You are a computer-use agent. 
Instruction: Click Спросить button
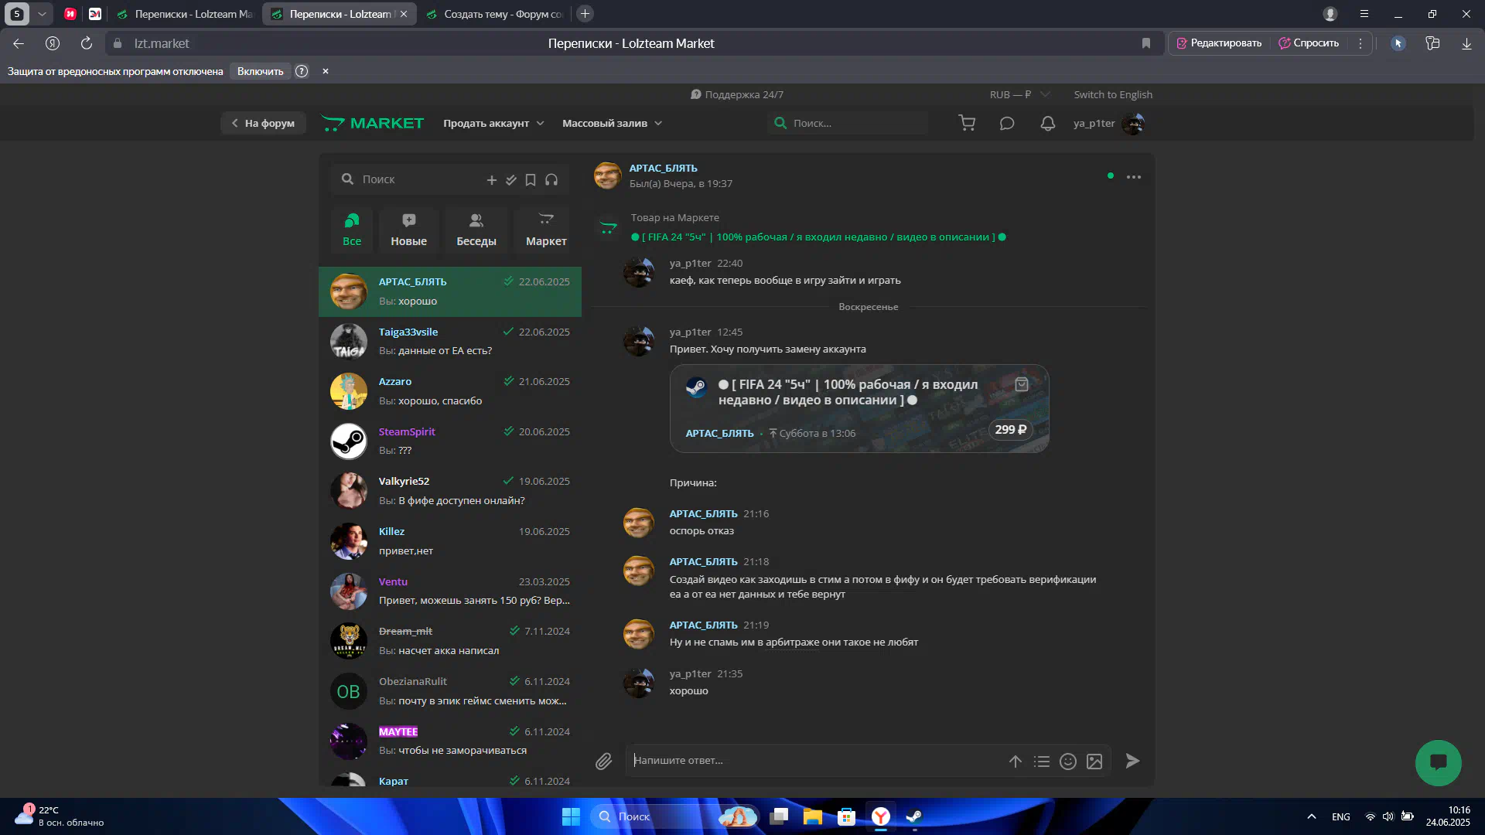[1309, 43]
